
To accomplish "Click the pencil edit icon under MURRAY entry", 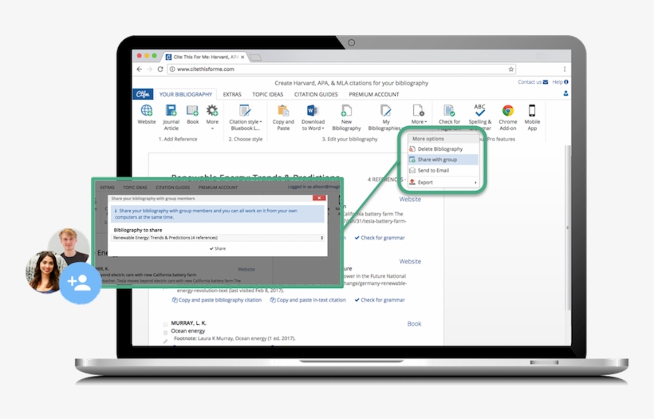I will tap(165, 341).
